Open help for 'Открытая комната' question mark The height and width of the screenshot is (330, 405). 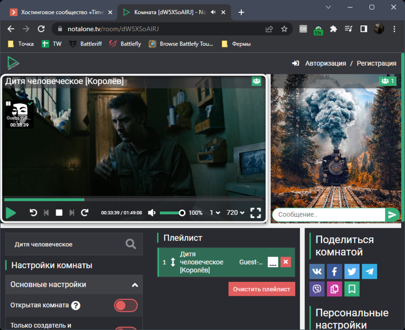[x=75, y=306]
